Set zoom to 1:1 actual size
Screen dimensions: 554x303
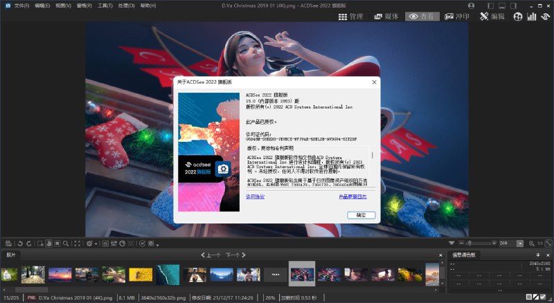tap(540, 244)
